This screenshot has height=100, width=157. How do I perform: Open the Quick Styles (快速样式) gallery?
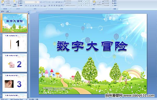(x=99, y=3)
